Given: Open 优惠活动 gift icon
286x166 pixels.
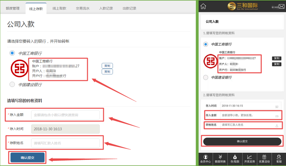Looking at the screenshot, I should [x=264, y=159].
